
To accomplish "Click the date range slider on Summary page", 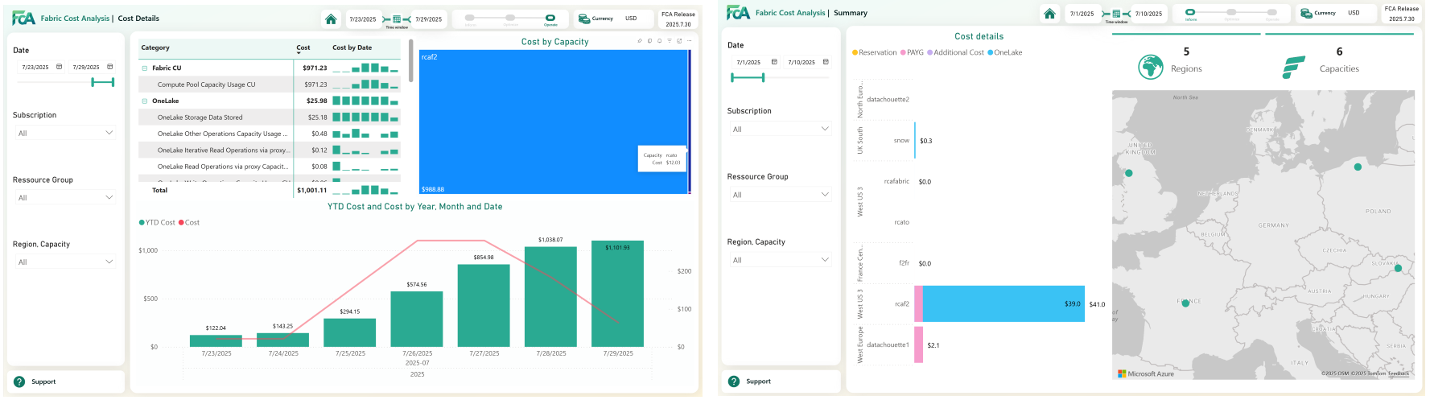I will (748, 77).
